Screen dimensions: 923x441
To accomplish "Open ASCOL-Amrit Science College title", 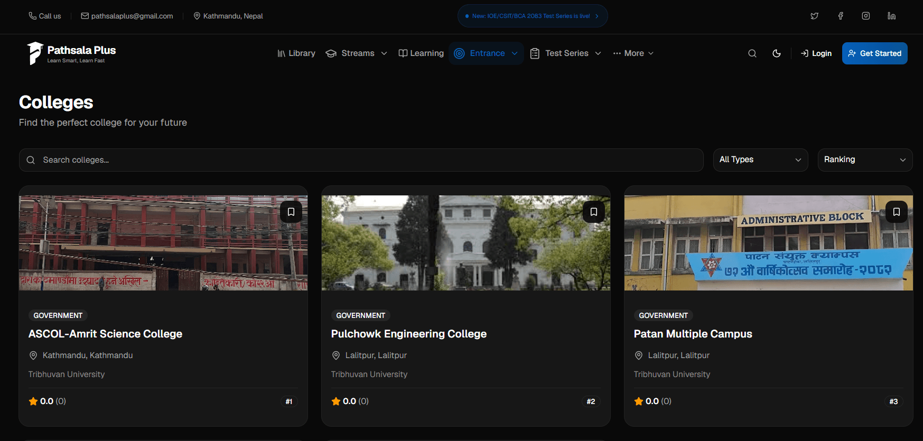I will tap(105, 334).
